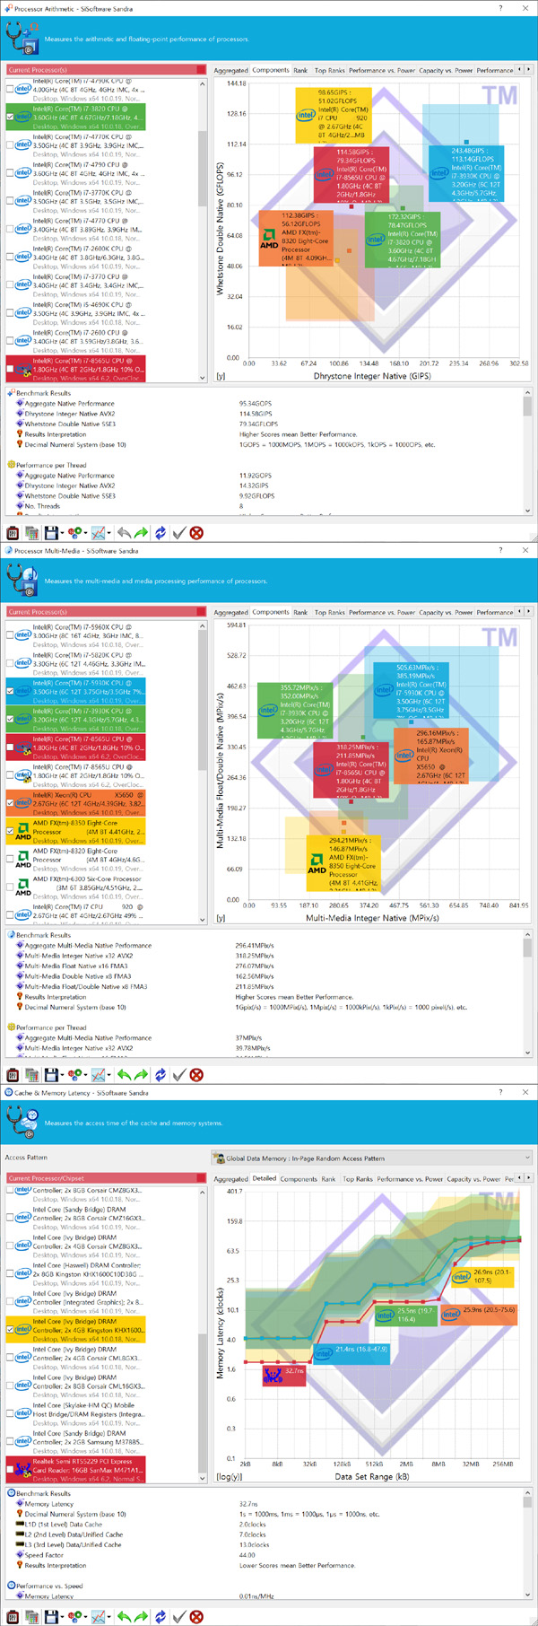Click copy-results icon in Processor Arithmetic toolbar
The image size is (538, 1626).
(x=31, y=533)
